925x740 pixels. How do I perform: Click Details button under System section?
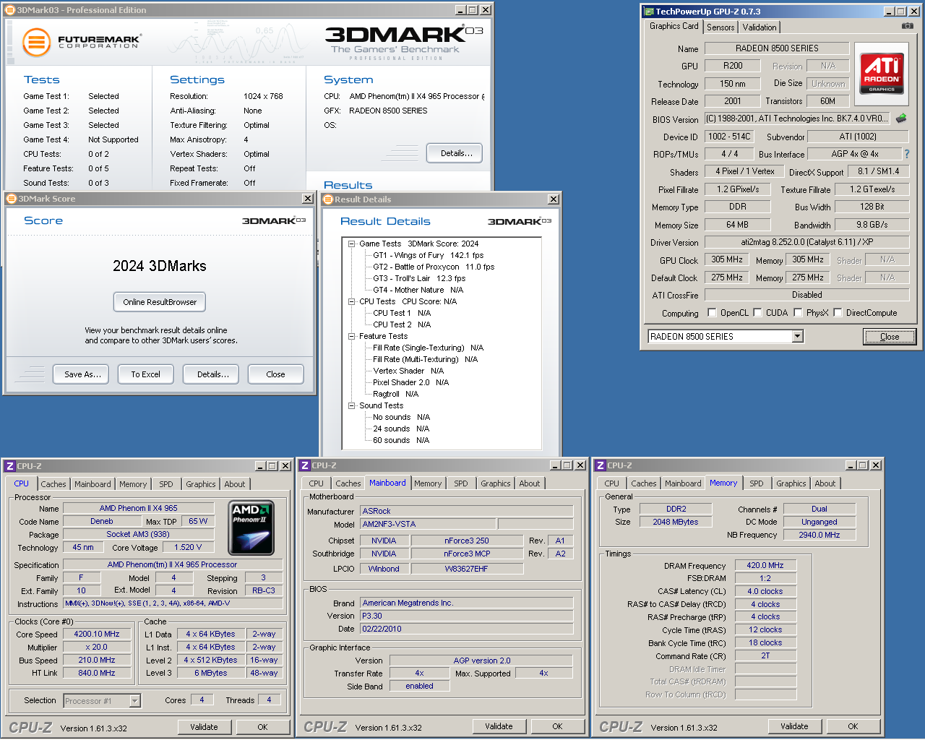(455, 153)
